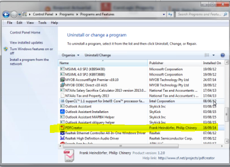
Task: Open Control Panel Home link
Action: point(25,32)
